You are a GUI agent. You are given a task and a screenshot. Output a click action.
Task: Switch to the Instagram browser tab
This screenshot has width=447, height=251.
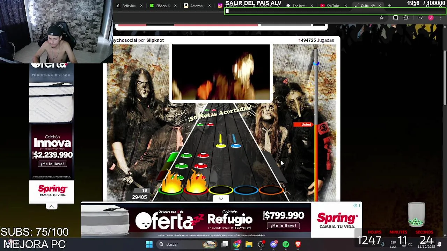coord(221,6)
